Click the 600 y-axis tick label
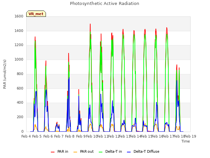Screen dimensions: 210x158 [x=20, y=88]
